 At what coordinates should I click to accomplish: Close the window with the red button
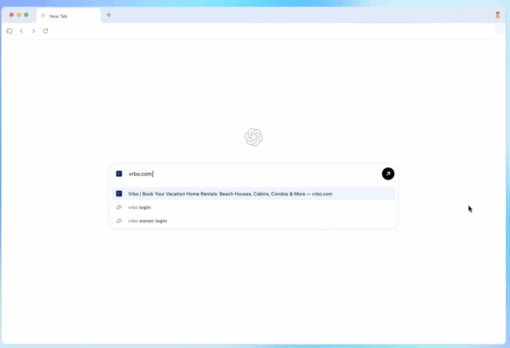pyautogui.click(x=11, y=15)
